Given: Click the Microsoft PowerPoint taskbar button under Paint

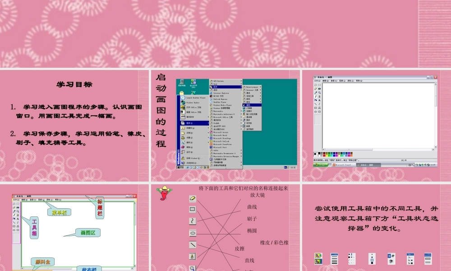Looking at the screenshot, I should [x=343, y=165].
